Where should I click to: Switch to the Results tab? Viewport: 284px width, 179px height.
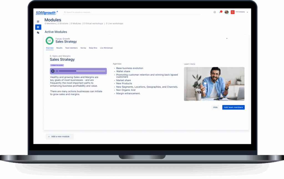tap(59, 48)
